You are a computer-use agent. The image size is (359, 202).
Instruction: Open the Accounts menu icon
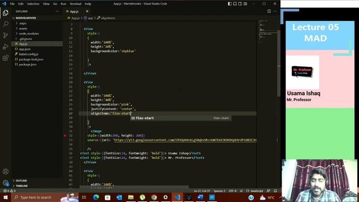tap(6, 172)
